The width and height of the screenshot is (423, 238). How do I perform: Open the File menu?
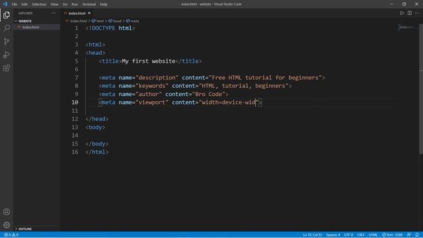click(x=15, y=5)
